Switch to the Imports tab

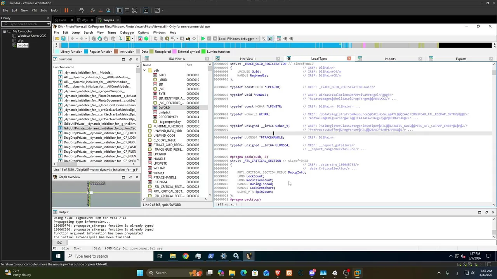[x=390, y=59]
